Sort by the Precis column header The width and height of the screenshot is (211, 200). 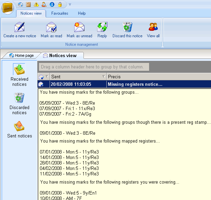pyautogui.click(x=159, y=77)
